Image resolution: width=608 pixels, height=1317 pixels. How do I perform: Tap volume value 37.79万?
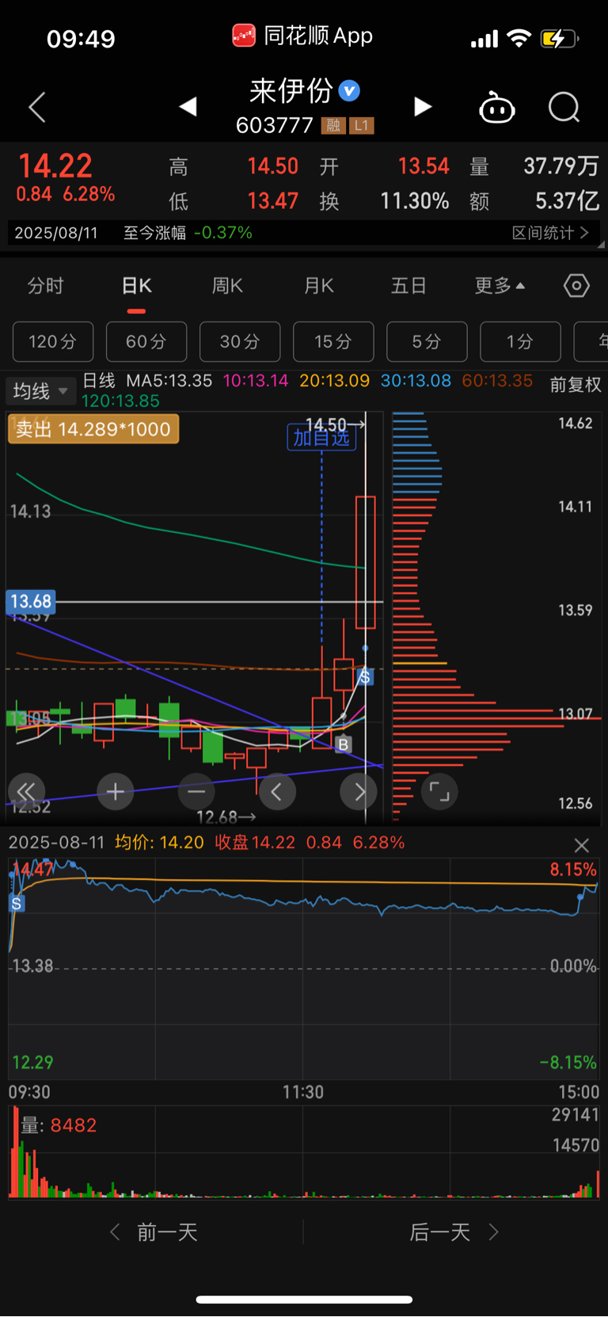click(561, 166)
